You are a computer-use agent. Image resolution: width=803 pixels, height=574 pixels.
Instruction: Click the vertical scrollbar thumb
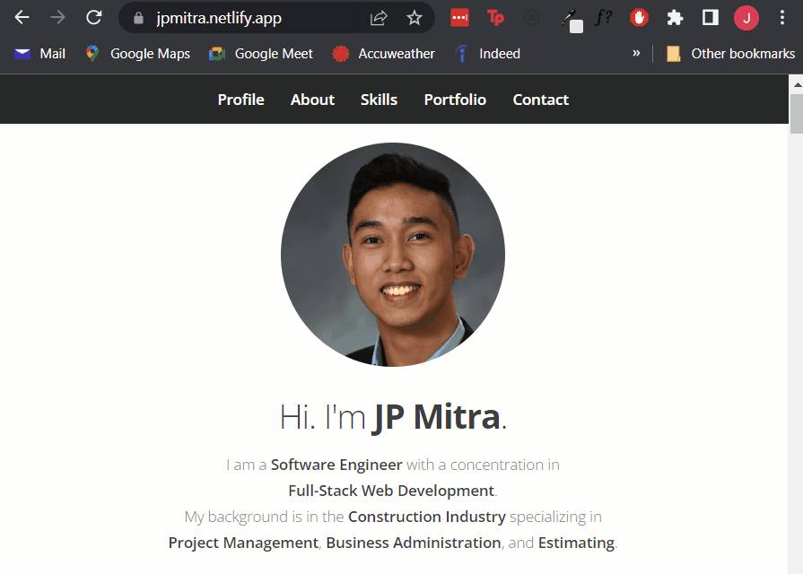(797, 114)
